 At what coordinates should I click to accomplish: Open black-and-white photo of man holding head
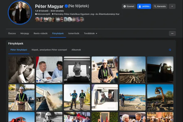coord(21,70)
